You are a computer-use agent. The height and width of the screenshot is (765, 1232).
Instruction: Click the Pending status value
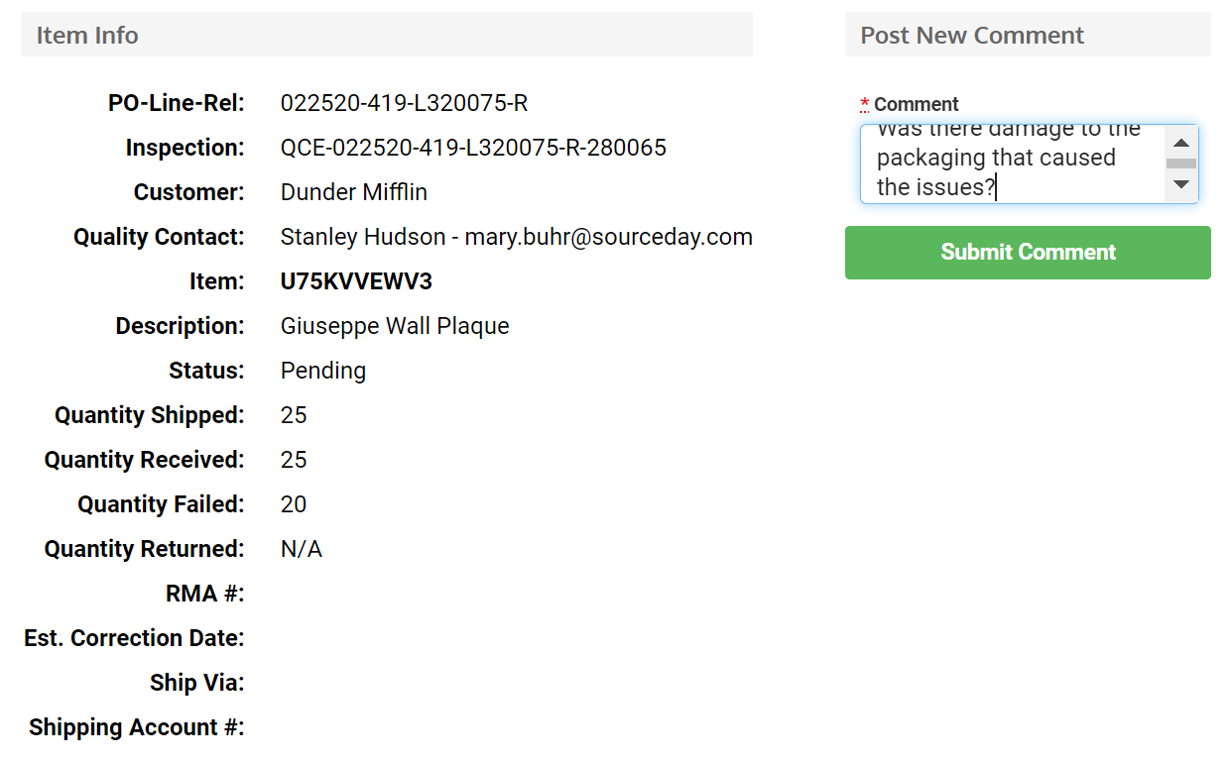(x=323, y=371)
